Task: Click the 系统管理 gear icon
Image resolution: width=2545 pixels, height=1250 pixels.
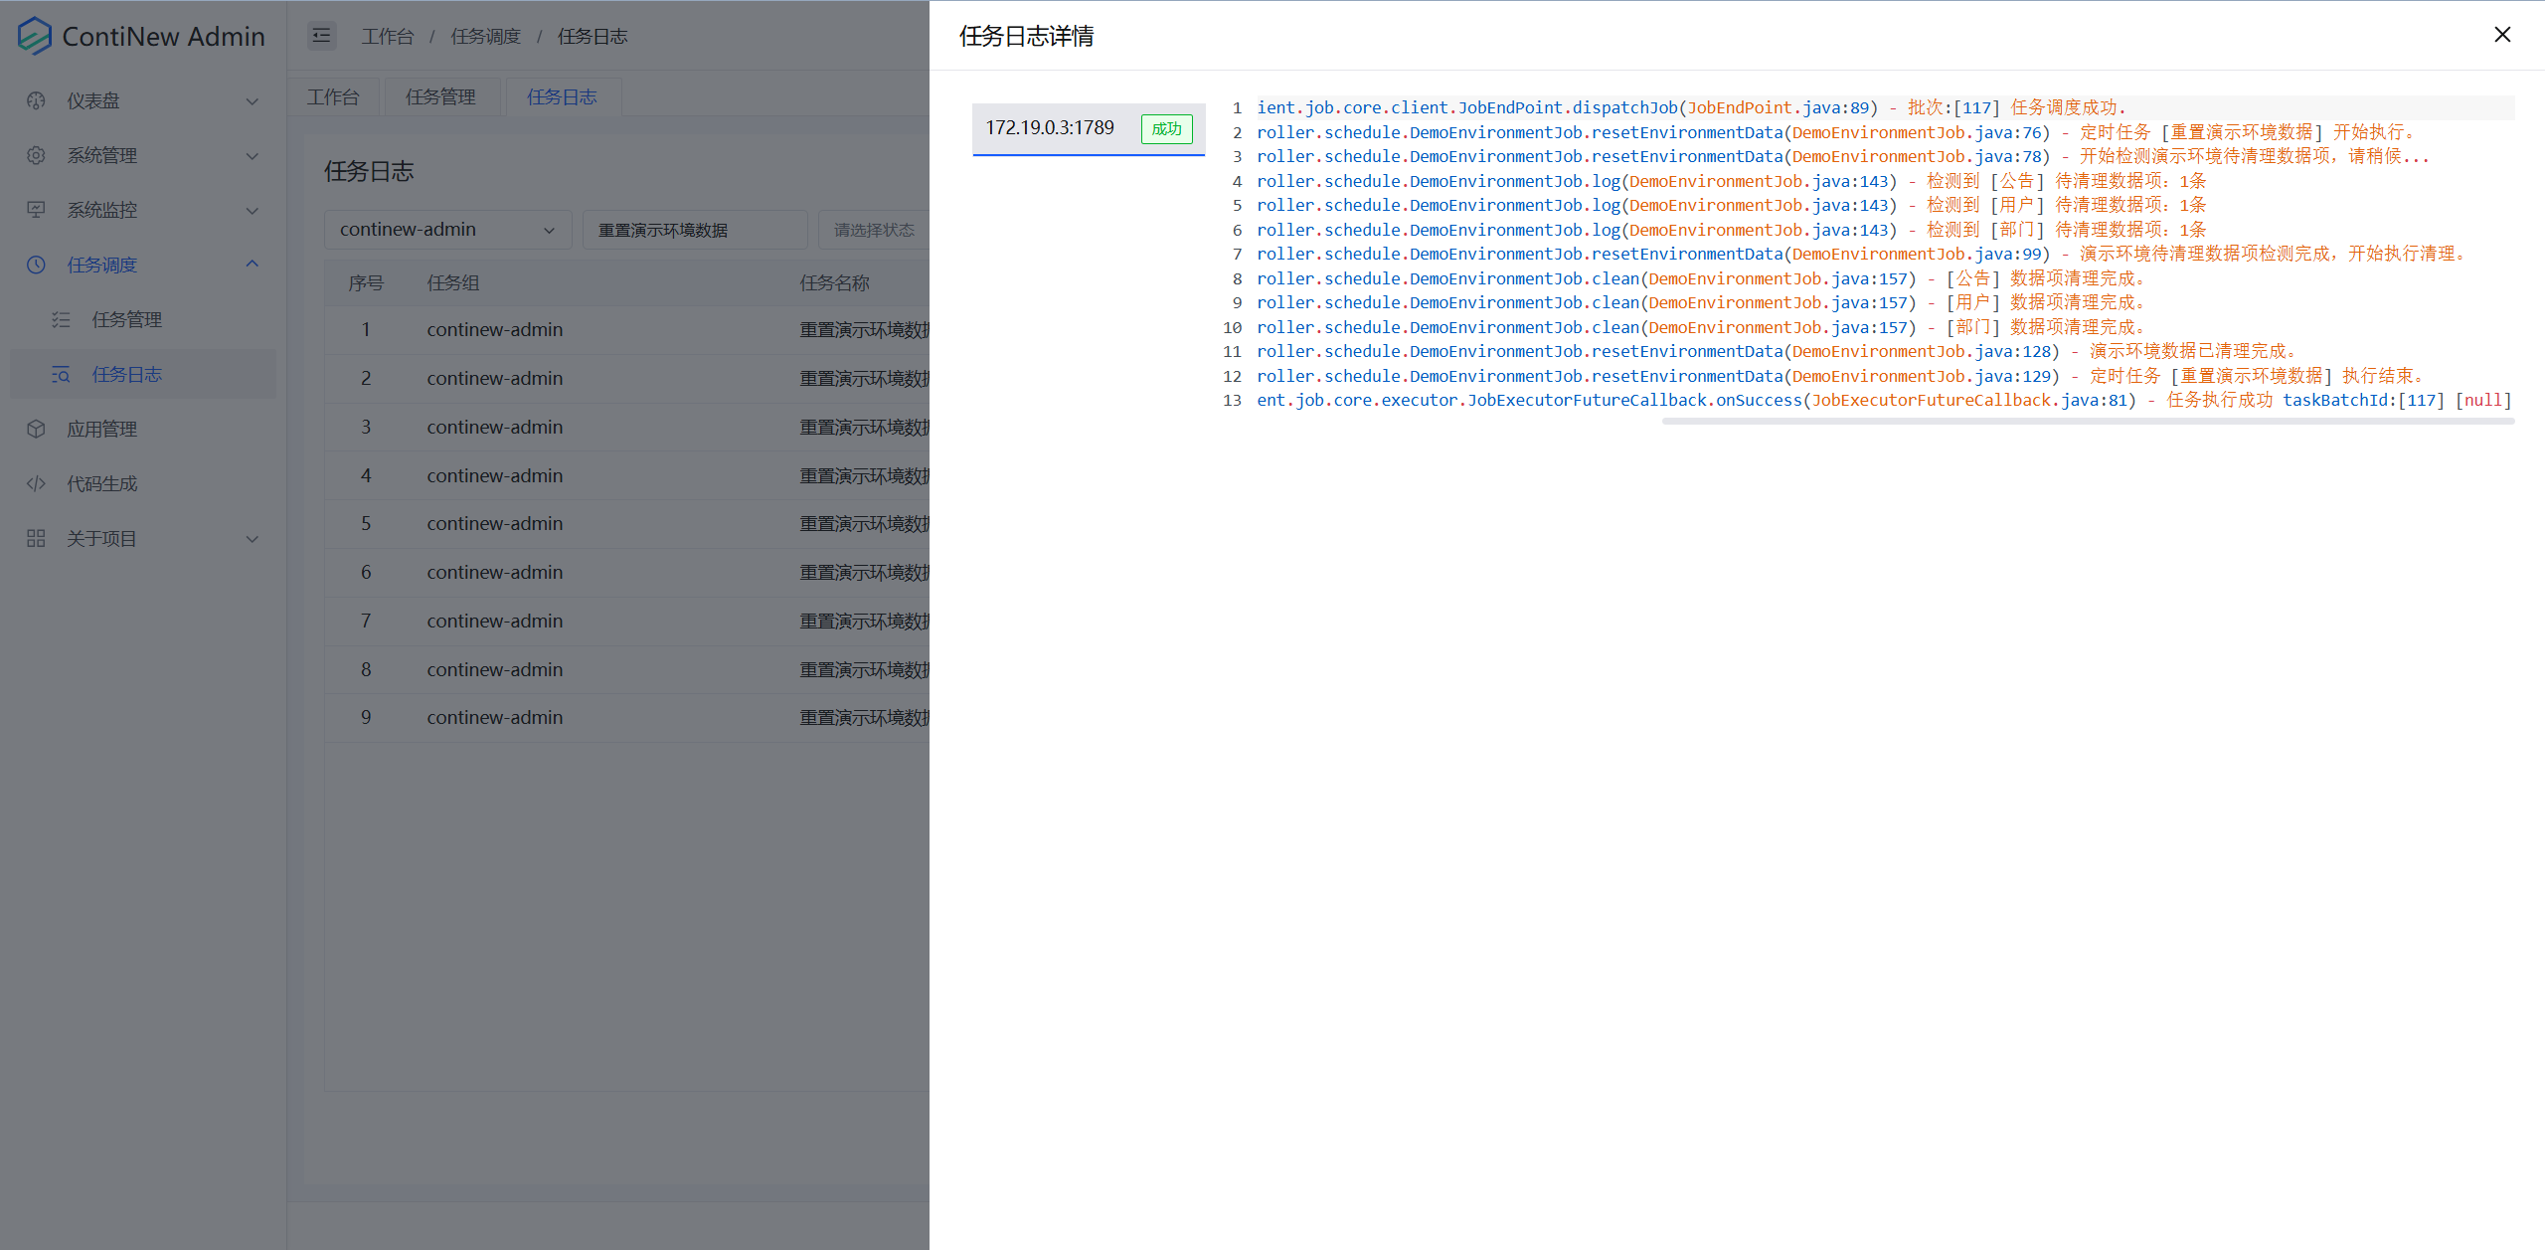Action: click(x=36, y=155)
